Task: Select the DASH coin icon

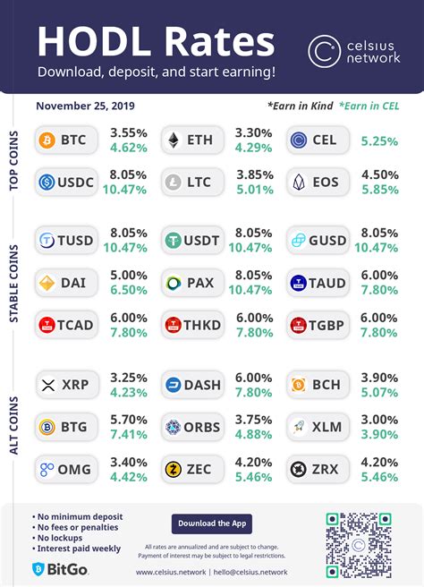Action: (174, 385)
